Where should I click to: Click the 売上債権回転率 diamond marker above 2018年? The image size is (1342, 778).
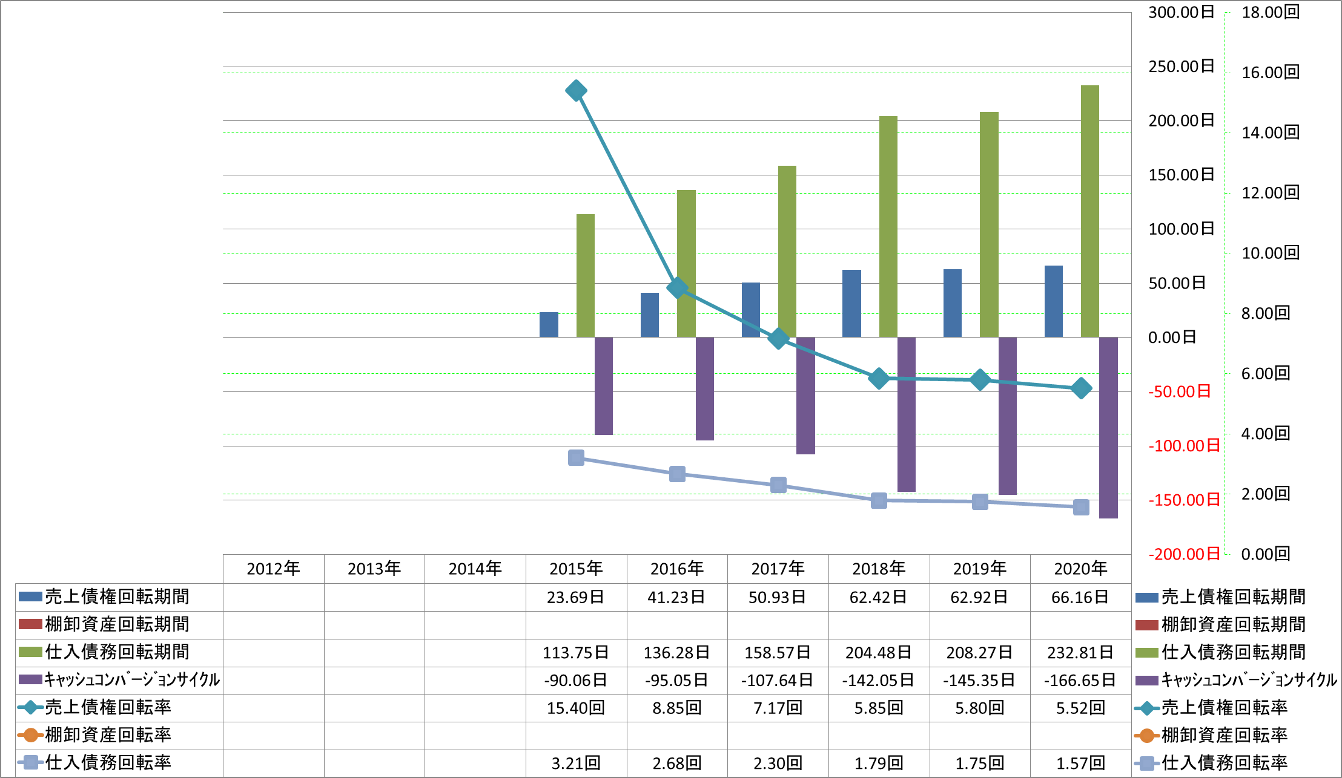tap(879, 379)
